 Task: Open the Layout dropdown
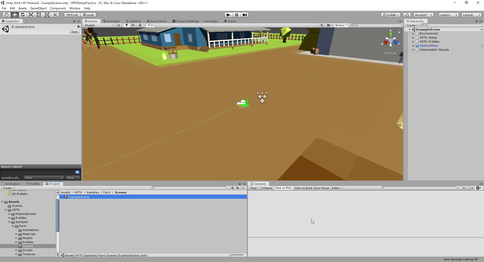471,15
